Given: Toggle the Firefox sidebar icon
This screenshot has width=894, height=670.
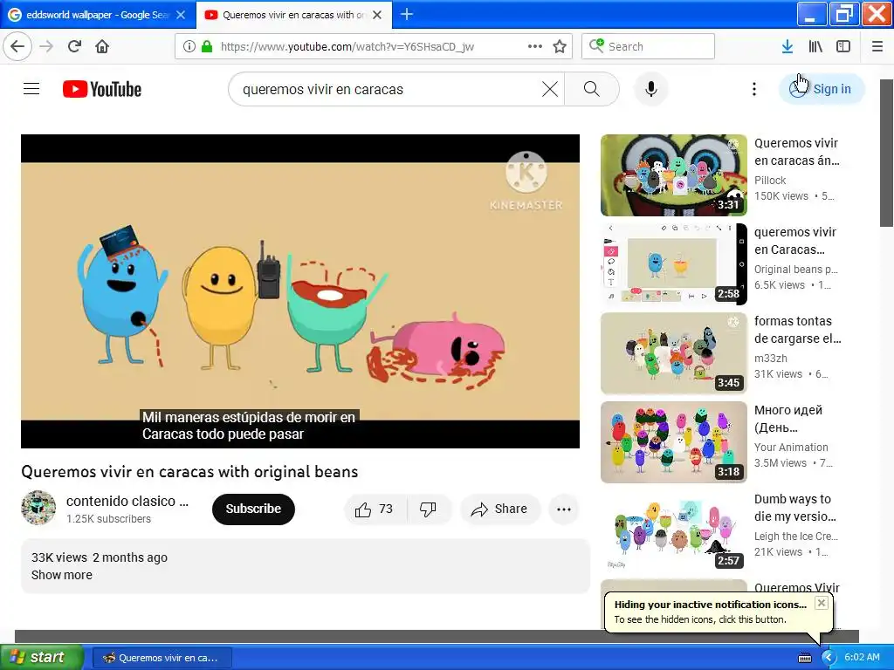Looking at the screenshot, I should coord(843,46).
